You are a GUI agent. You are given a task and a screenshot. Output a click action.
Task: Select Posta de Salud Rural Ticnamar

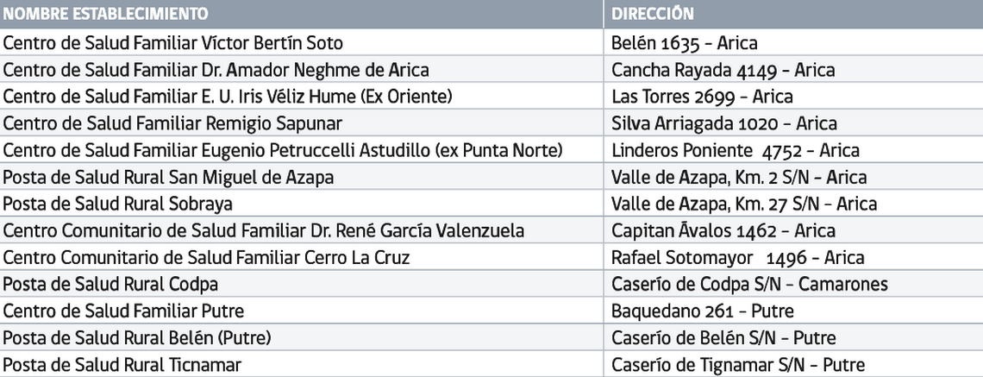[122, 365]
